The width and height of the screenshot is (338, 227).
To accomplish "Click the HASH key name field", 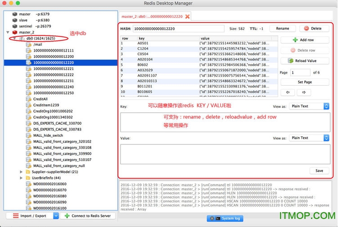I will coord(178,29).
